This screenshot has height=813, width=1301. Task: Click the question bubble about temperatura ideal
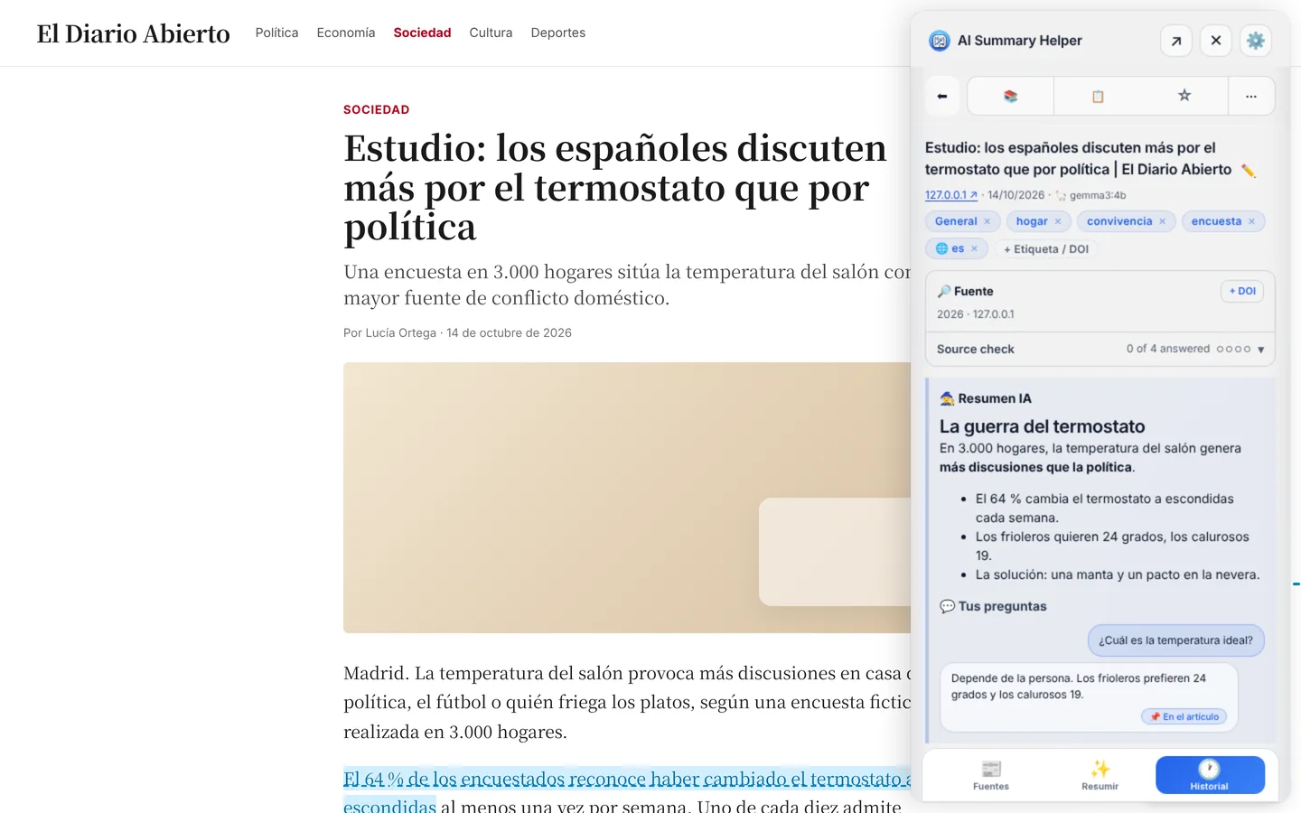tap(1175, 640)
